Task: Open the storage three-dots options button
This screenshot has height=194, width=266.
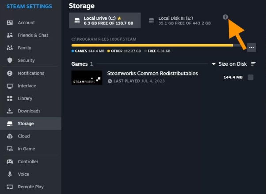Action: [251, 47]
